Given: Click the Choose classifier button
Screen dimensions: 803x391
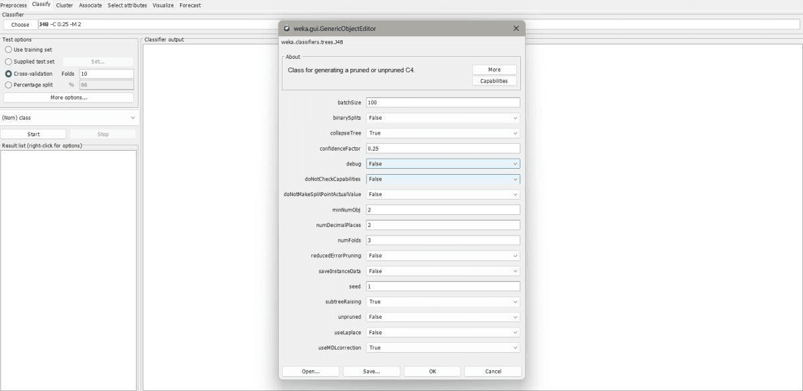Looking at the screenshot, I should pyautogui.click(x=20, y=25).
